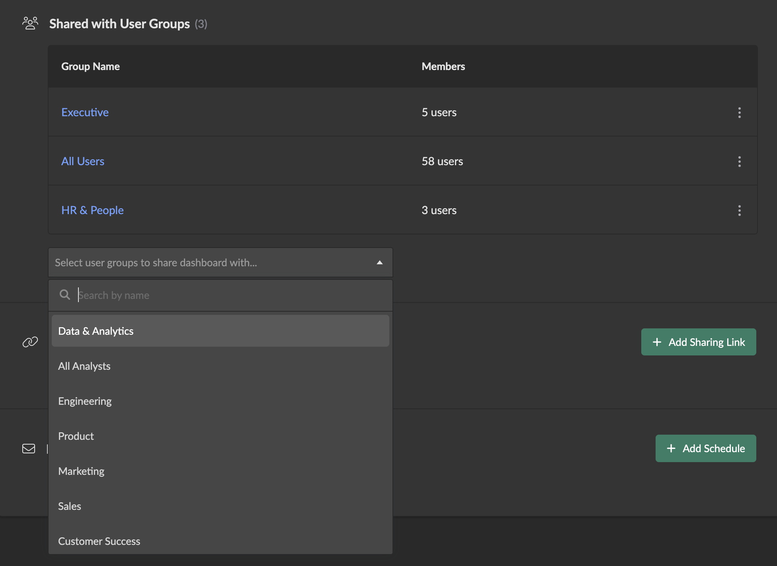The height and width of the screenshot is (566, 777).
Task: Open the options menu for HR & People
Action: [739, 211]
